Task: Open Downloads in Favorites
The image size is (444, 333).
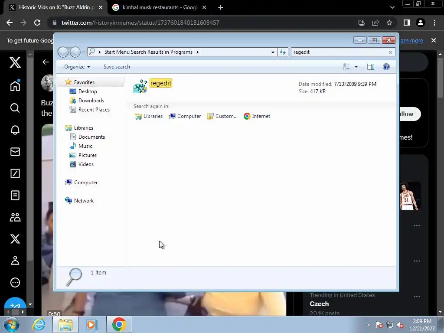Action: click(91, 101)
